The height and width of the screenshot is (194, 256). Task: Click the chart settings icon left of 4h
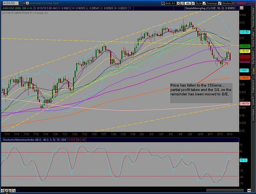pyautogui.click(x=182, y=3)
